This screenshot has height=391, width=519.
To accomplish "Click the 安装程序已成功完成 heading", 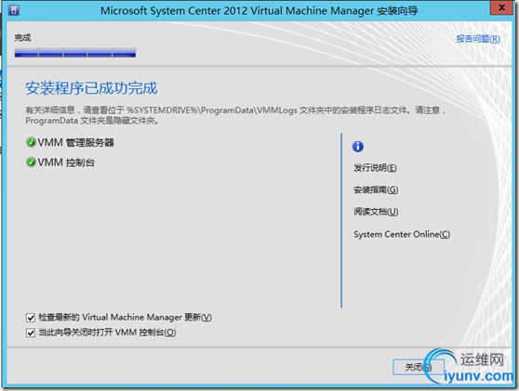I will [91, 88].
